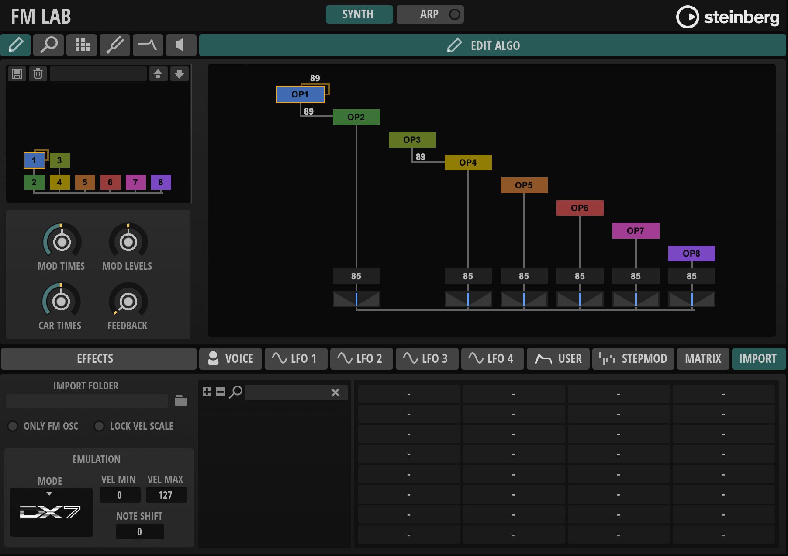Select the IMPORT tab
788x556 pixels.
click(759, 359)
